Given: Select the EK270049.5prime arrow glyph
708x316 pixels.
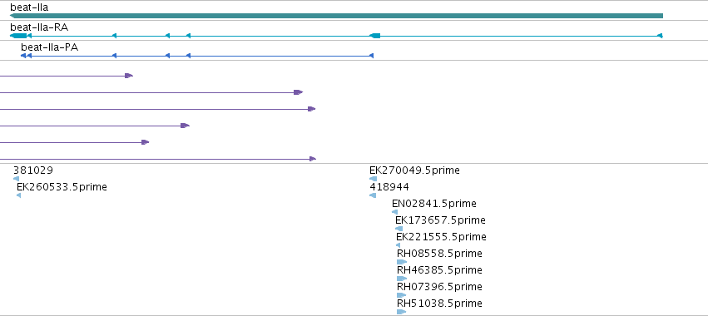Looking at the screenshot, I should click(x=373, y=179).
